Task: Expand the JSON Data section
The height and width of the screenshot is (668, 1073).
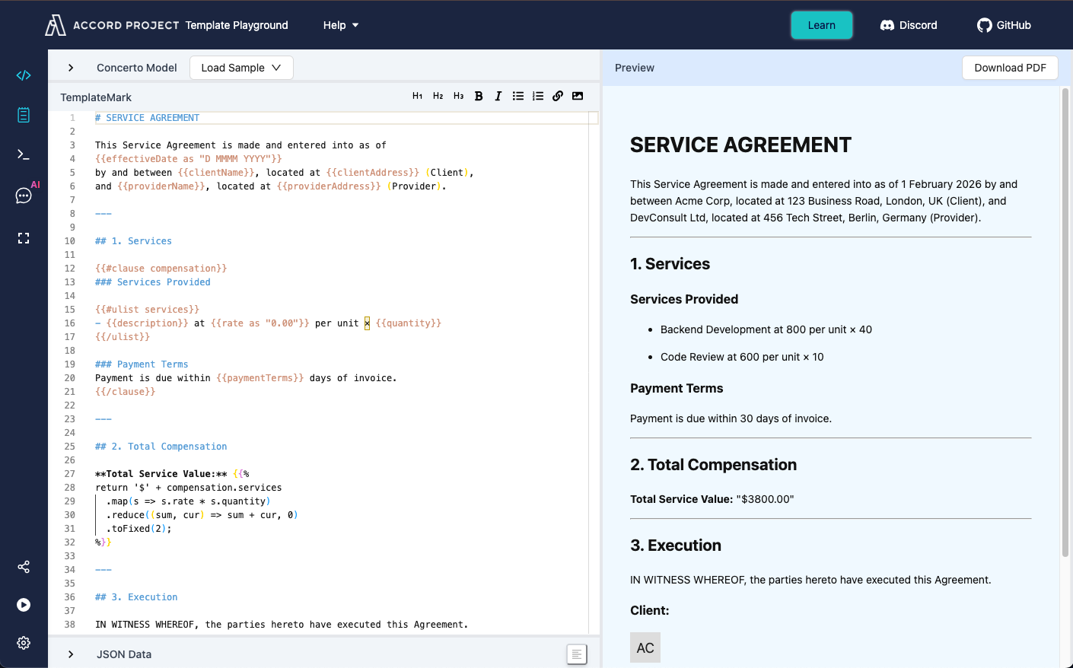Action: tap(71, 654)
